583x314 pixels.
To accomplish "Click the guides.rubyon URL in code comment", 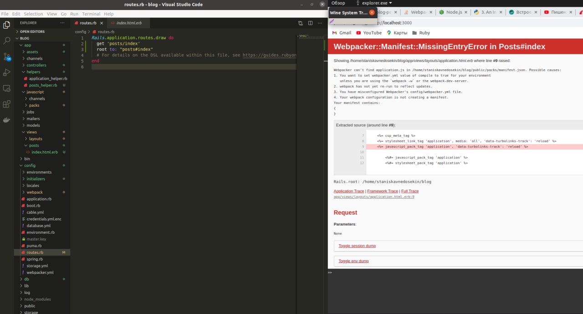I will point(269,55).
